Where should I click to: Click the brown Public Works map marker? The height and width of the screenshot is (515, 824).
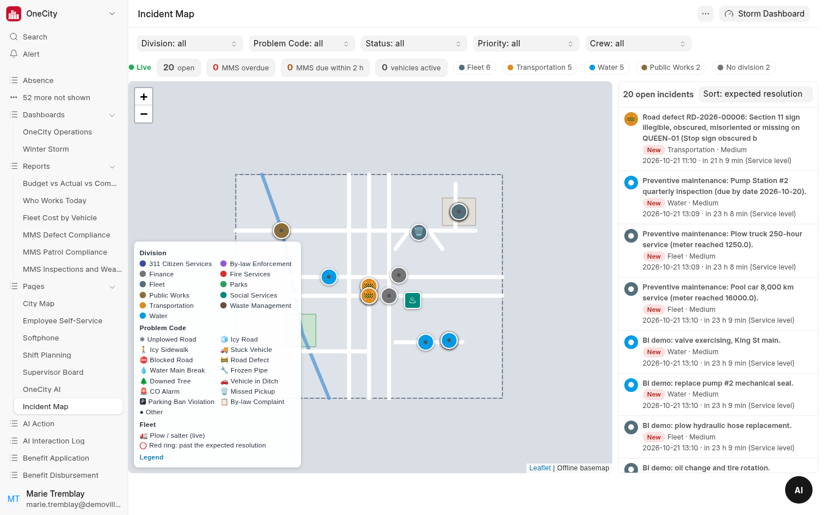(282, 231)
